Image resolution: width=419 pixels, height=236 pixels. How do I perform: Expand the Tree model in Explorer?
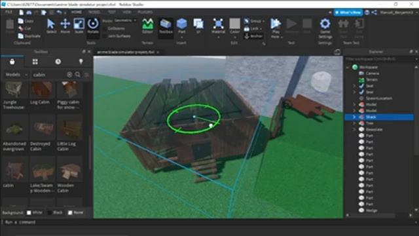pos(354,123)
